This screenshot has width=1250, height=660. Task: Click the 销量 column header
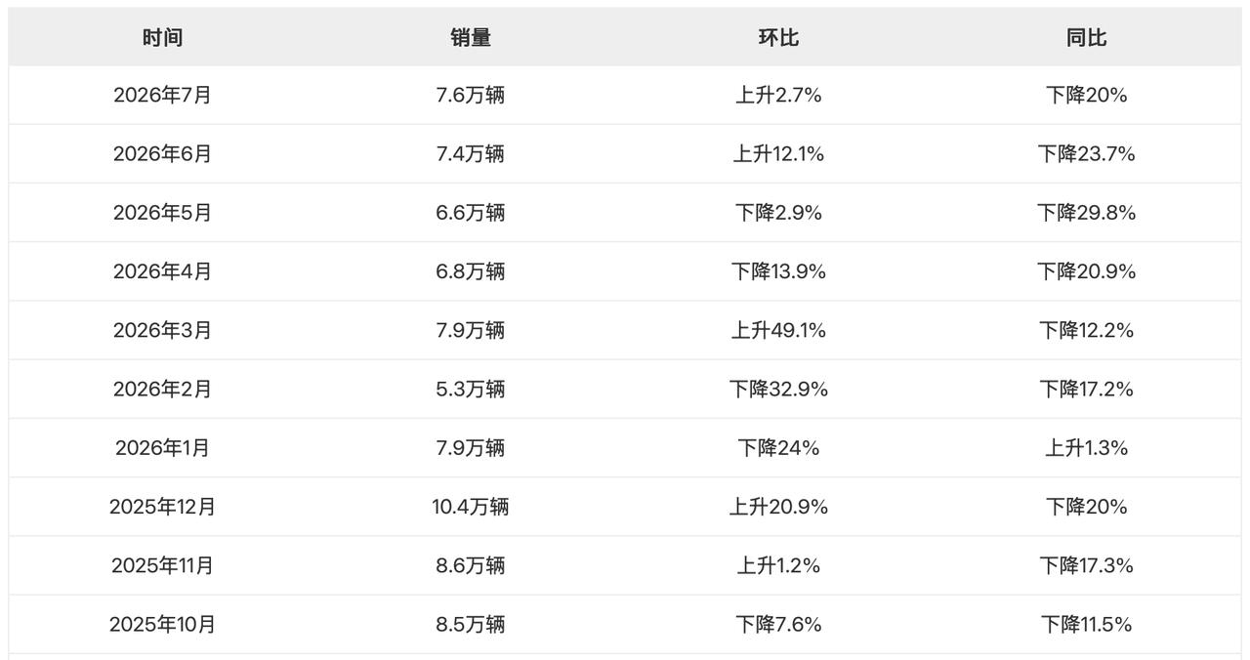[471, 38]
